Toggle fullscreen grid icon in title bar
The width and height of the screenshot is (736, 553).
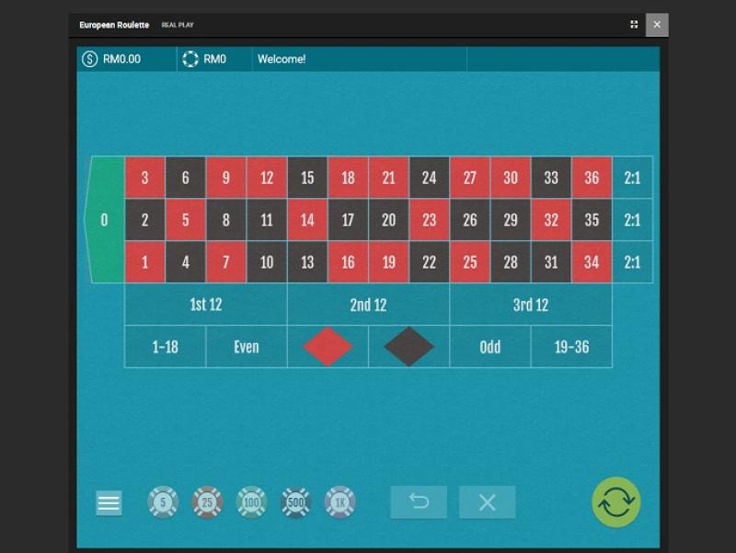click(x=634, y=25)
